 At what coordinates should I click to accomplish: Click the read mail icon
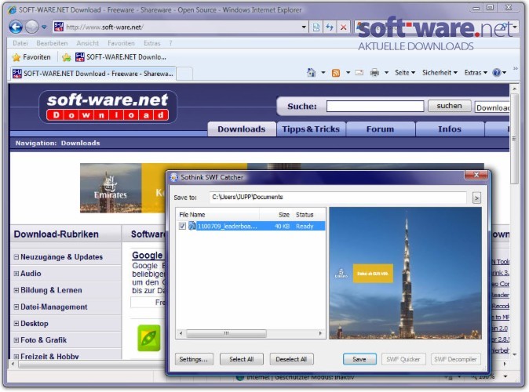(359, 72)
